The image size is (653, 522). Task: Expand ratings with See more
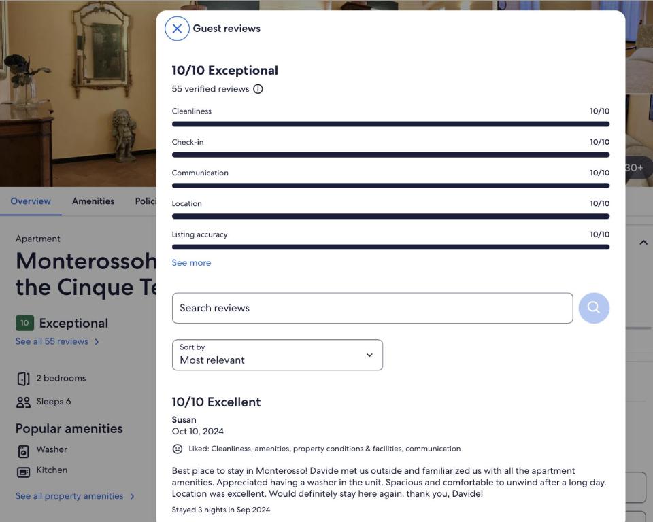tap(192, 263)
